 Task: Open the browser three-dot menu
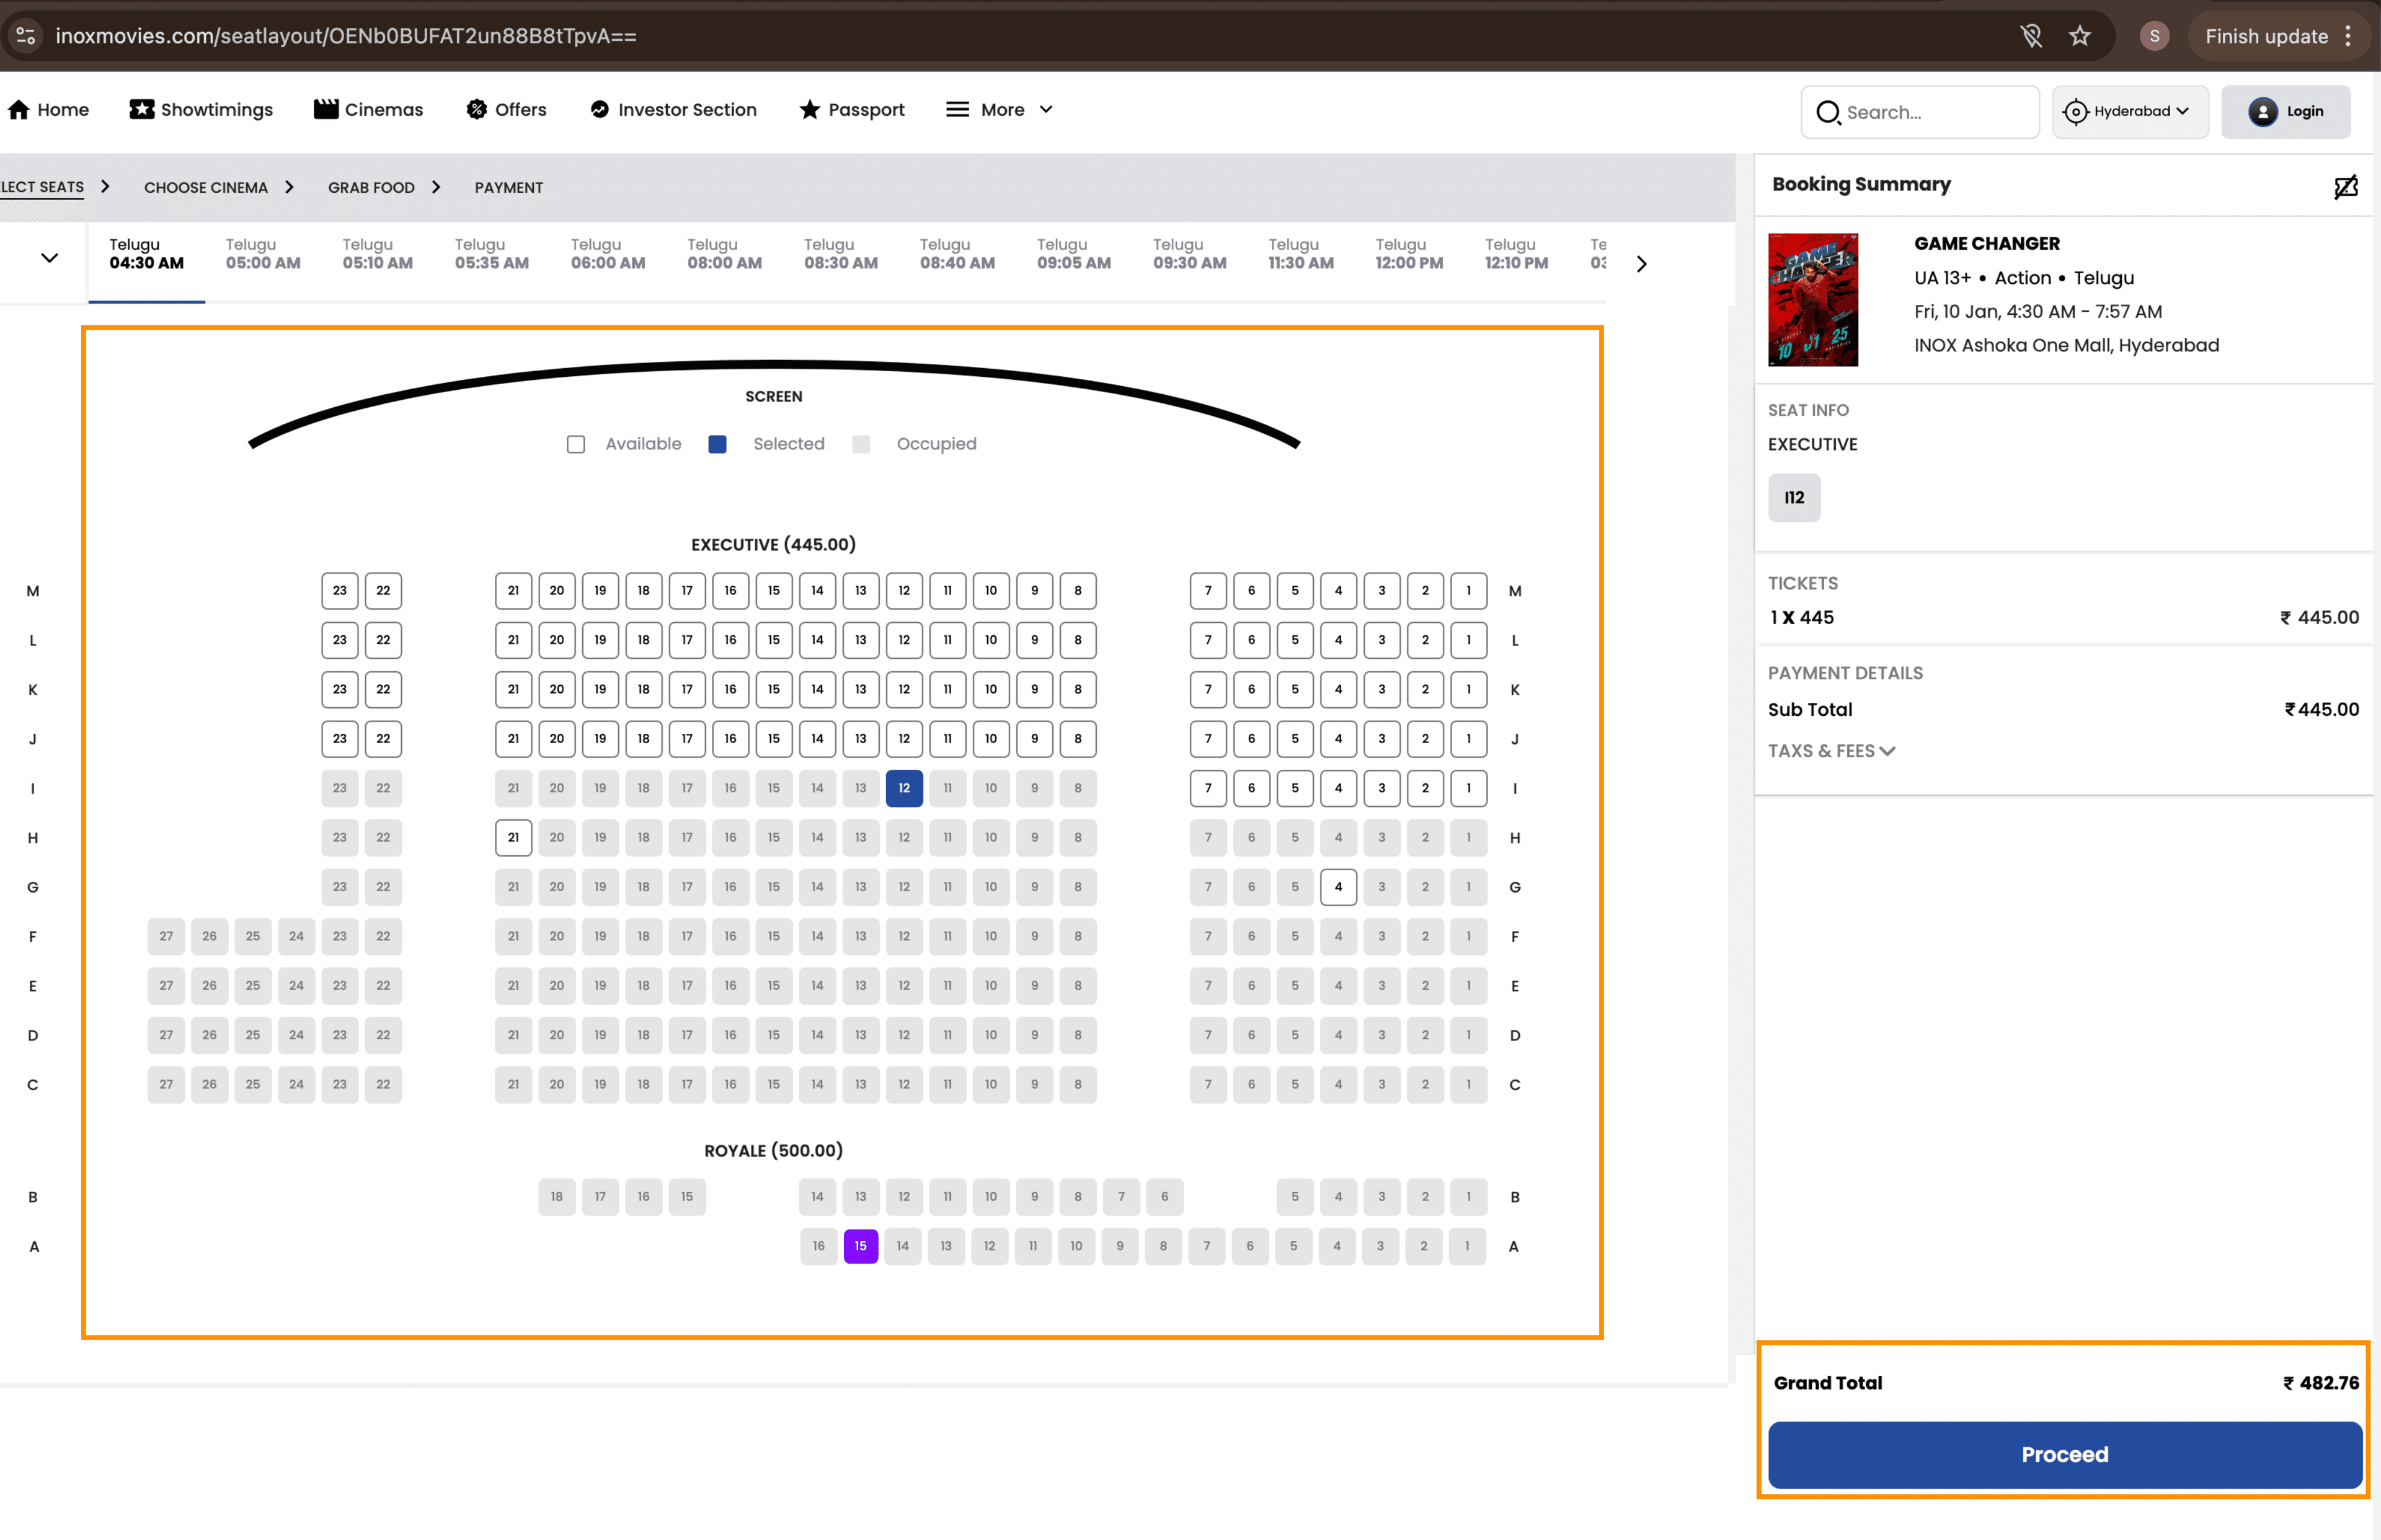tap(2348, 36)
